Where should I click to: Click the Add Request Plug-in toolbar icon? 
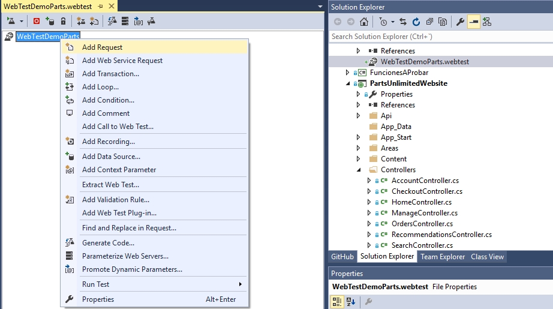pyautogui.click(x=94, y=21)
